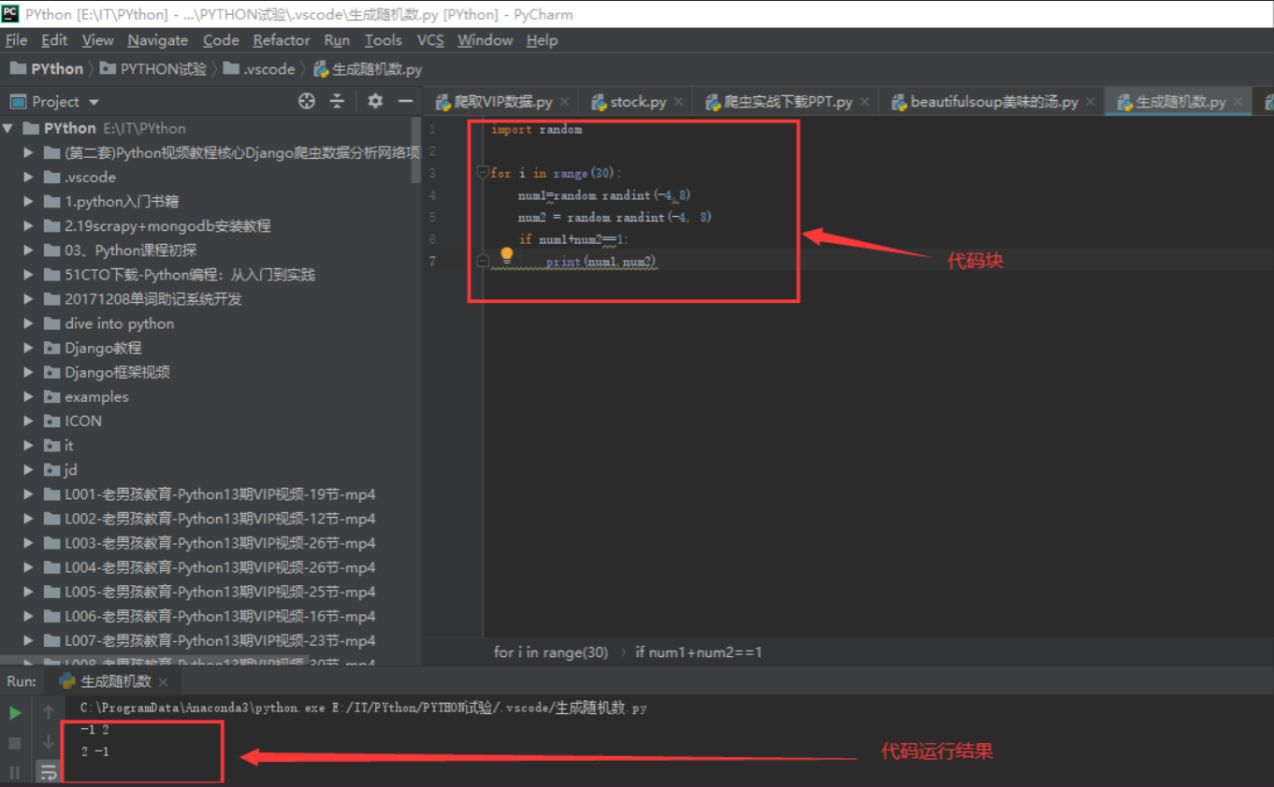Screen dimensions: 1274x787
Task: Switch to the 爬虫实战下载PPT.py tab
Action: 787,102
